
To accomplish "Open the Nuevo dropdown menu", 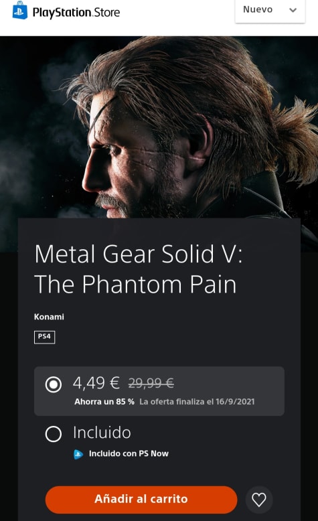I will point(270,11).
